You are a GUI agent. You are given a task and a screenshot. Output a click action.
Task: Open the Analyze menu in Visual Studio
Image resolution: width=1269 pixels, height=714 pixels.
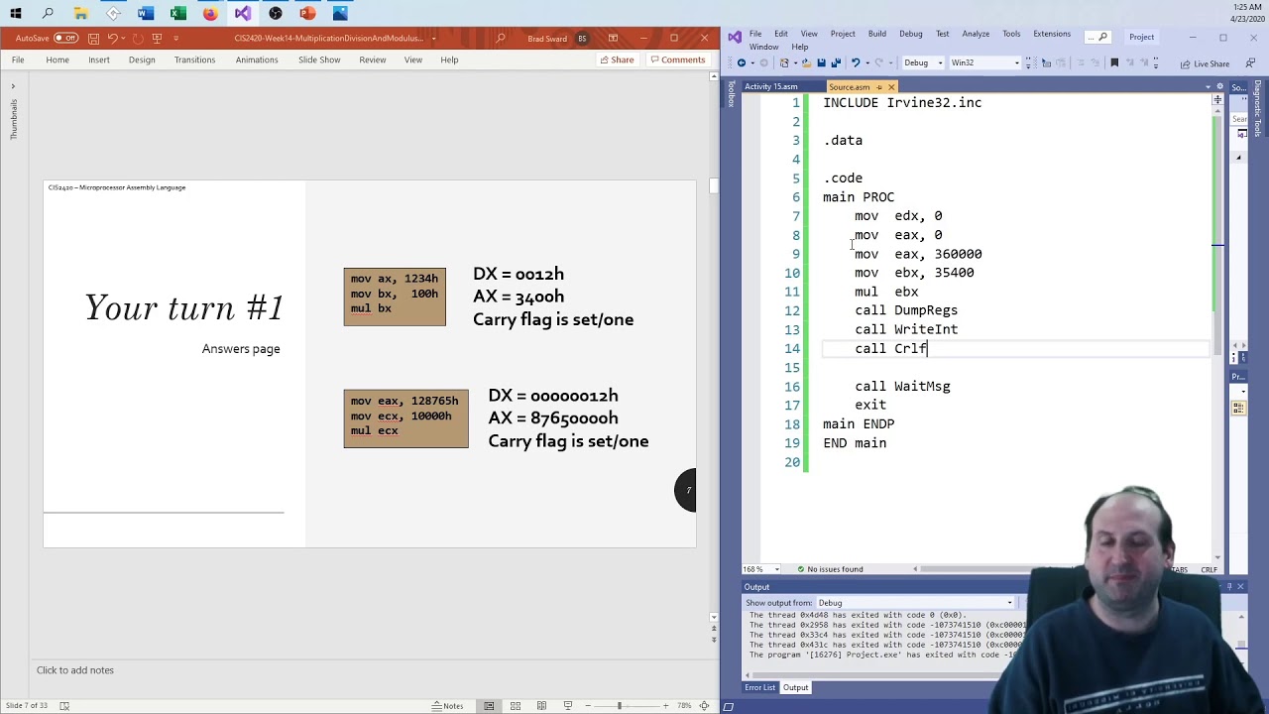point(976,34)
